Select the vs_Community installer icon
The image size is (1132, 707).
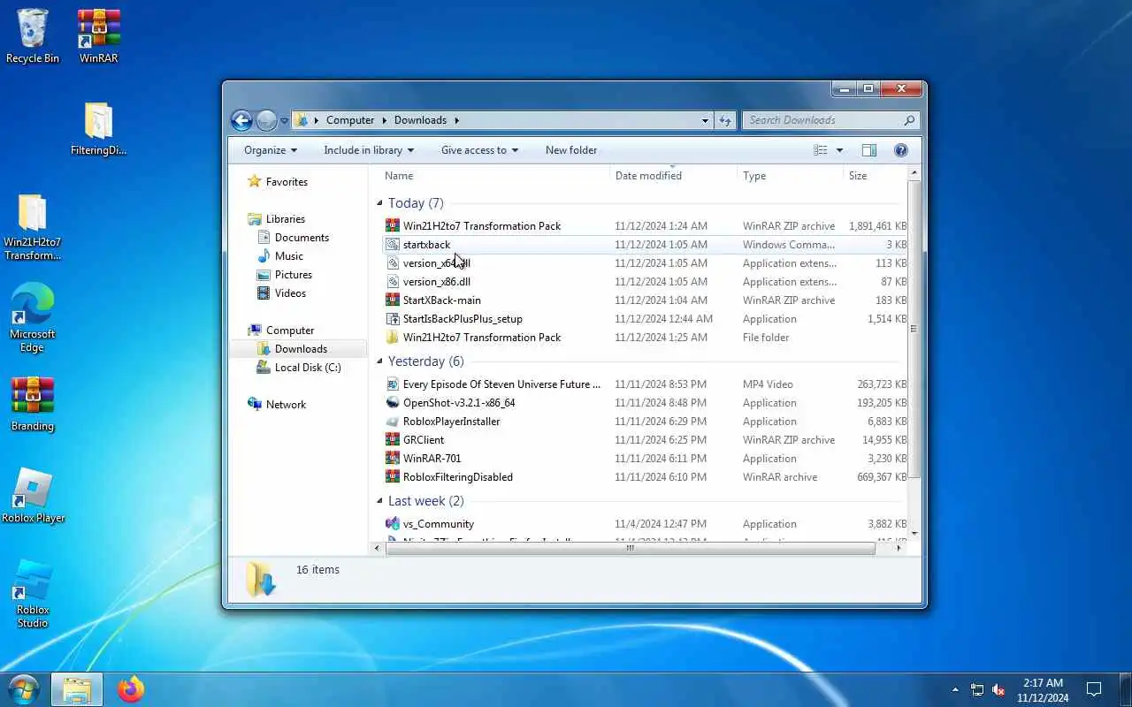394,524
